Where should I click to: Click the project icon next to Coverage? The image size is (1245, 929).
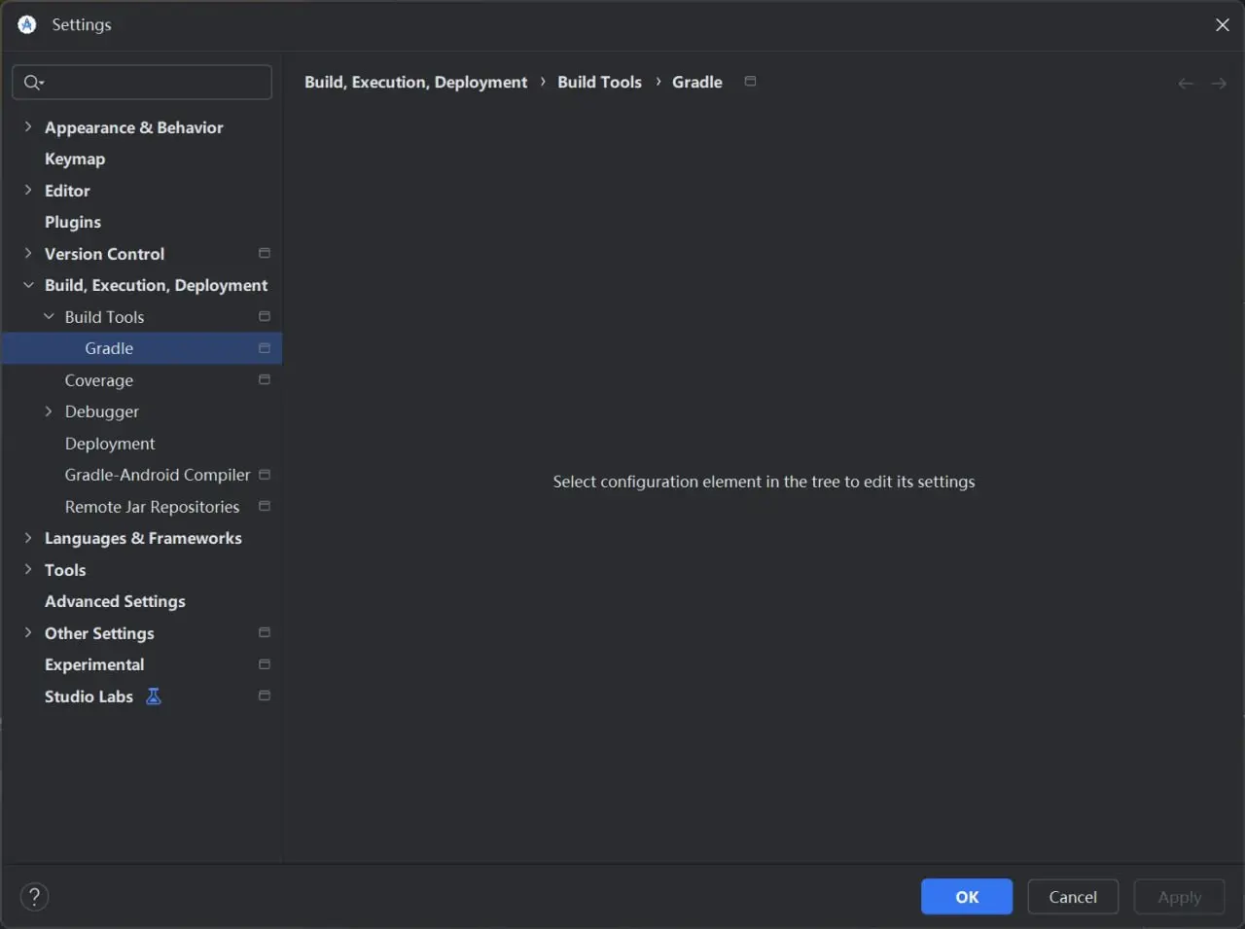(x=264, y=380)
